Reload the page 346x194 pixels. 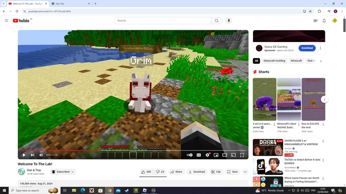click(17, 11)
